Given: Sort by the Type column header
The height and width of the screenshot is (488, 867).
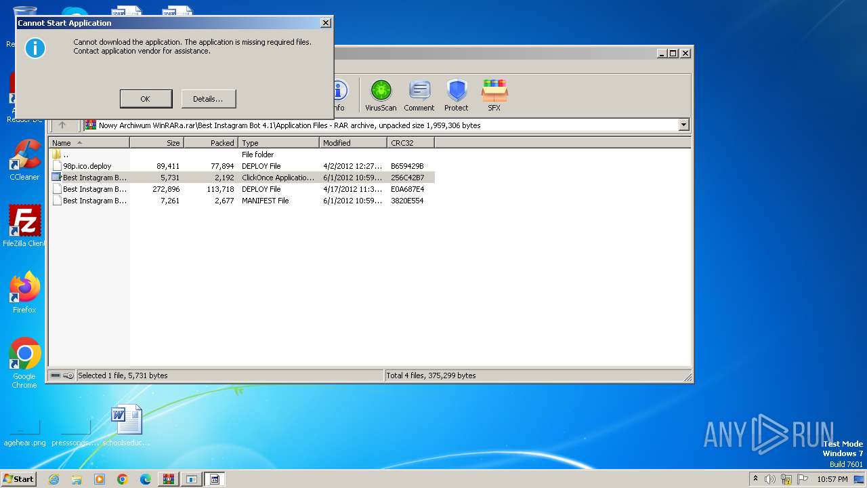Looking at the screenshot, I should tap(278, 143).
